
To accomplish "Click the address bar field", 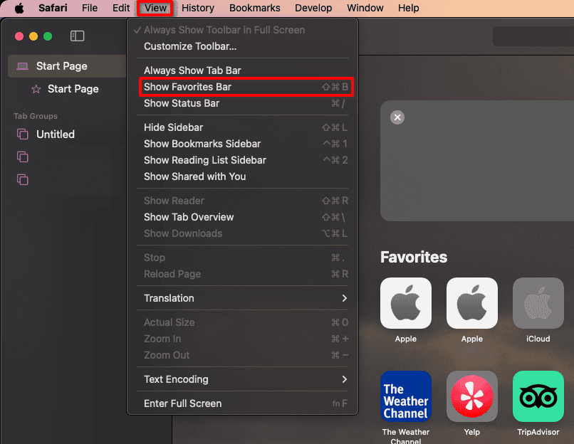I will 533,36.
